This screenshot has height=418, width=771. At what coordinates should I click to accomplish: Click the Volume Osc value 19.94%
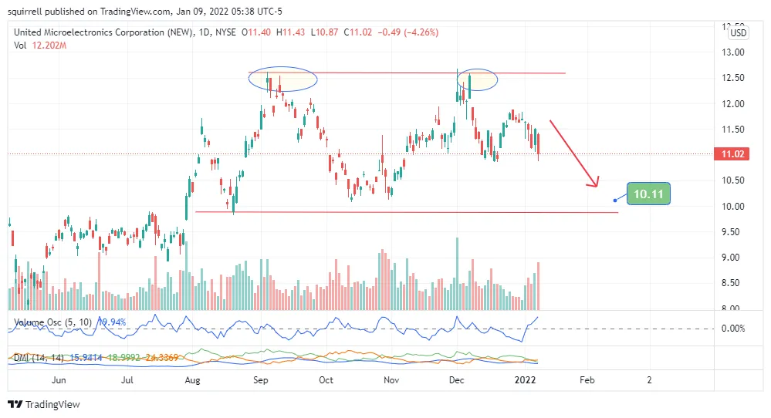point(112,322)
